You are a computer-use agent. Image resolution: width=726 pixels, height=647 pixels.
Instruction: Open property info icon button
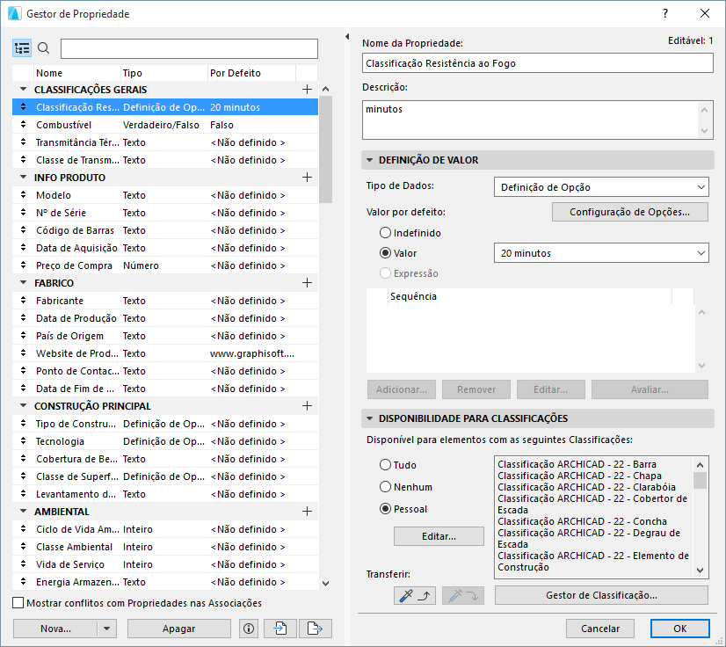pos(249,629)
